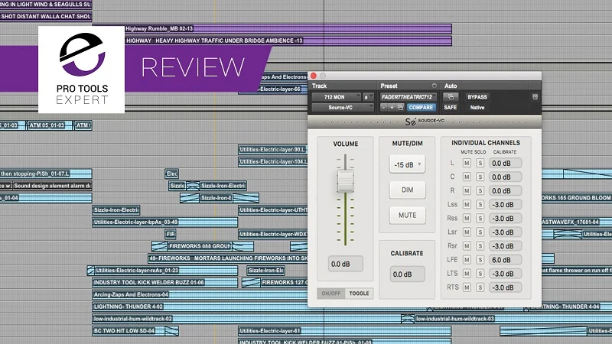Solo the Rss channel
612x344 pixels.
(480, 219)
